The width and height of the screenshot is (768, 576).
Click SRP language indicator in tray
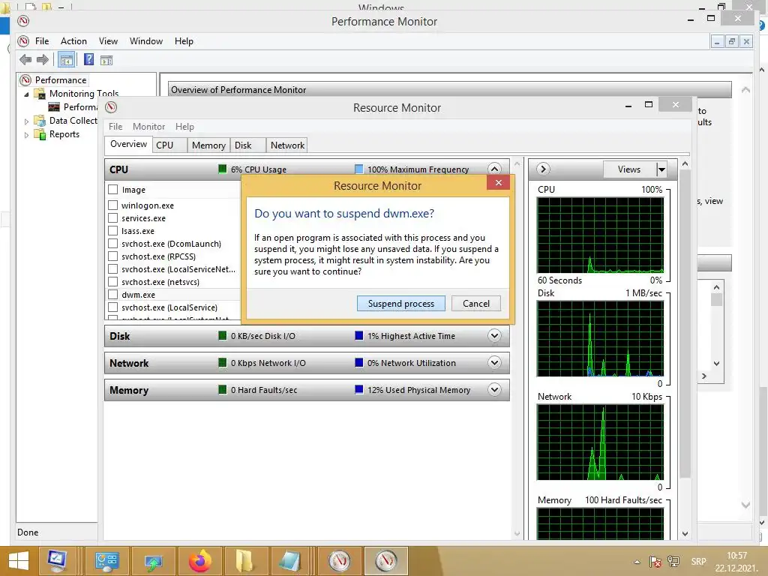coord(699,561)
